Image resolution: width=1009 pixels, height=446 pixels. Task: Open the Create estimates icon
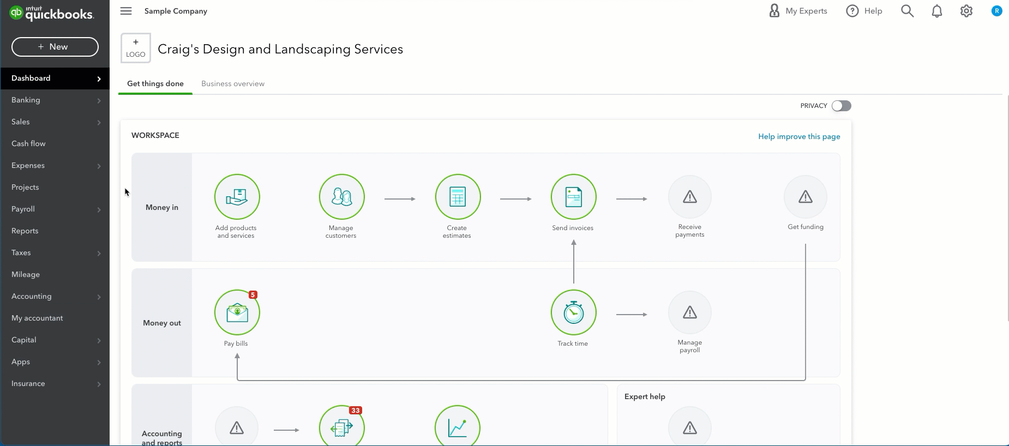click(x=458, y=197)
